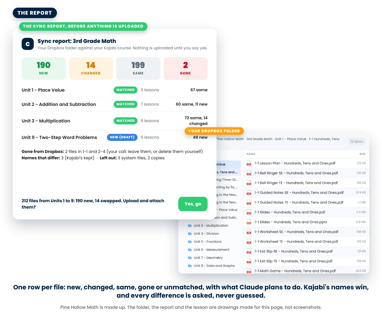Click PDF icon for 1-1 Exit Slip SE
Image resolution: width=382 pixels, height=318 pixels.
click(x=249, y=251)
